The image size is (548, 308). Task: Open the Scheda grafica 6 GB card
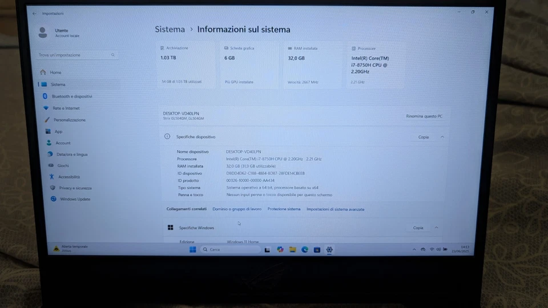click(x=249, y=65)
